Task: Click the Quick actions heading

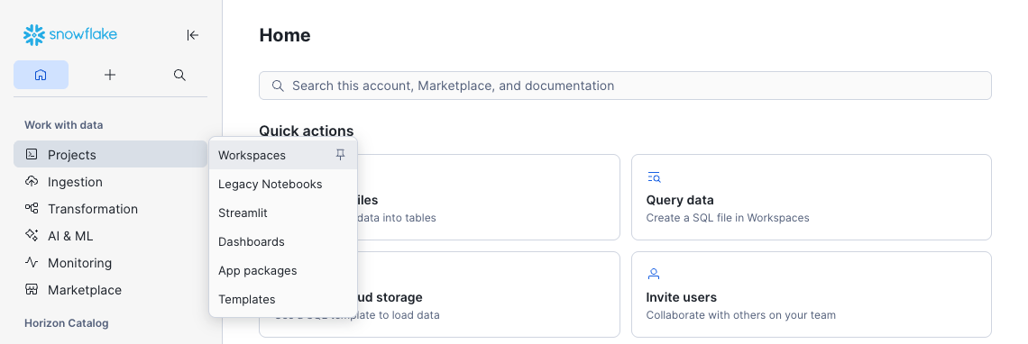Action: click(x=307, y=131)
